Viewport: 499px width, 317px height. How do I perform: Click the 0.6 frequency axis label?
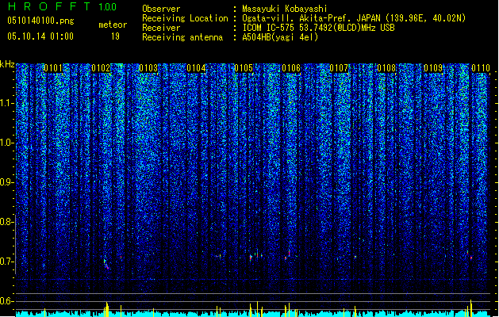(6, 301)
